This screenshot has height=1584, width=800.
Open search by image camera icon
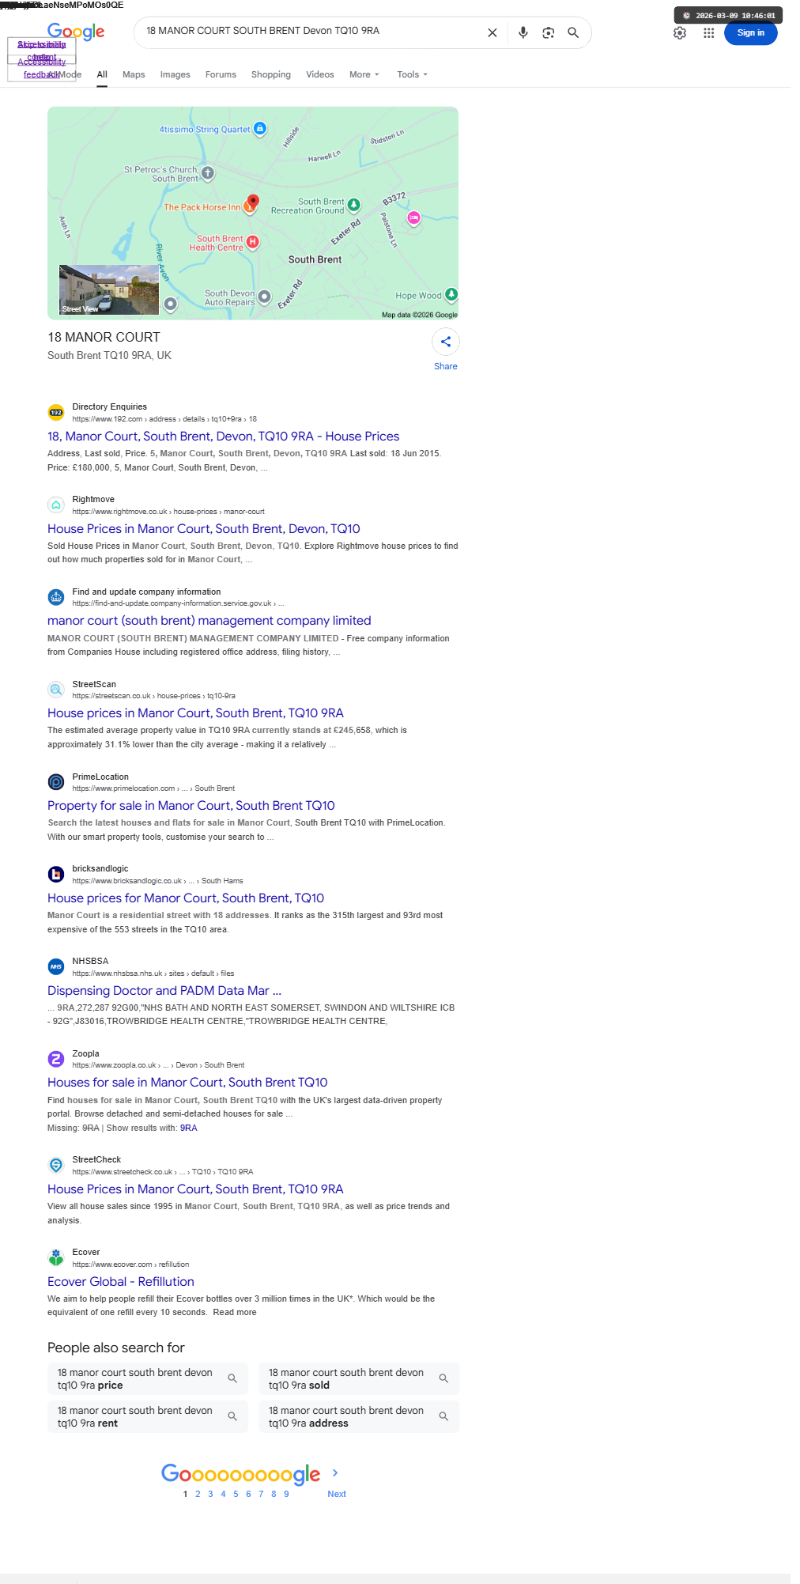[548, 33]
